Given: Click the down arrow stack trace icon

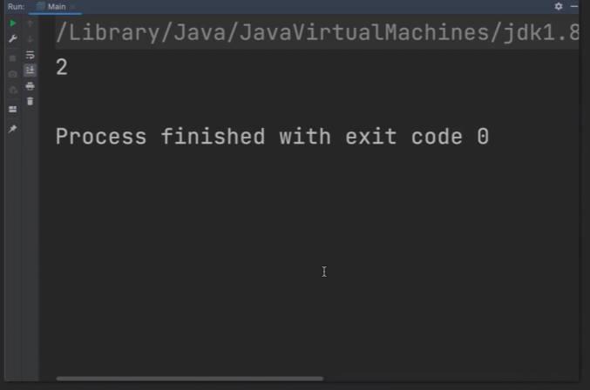Looking at the screenshot, I should point(30,39).
